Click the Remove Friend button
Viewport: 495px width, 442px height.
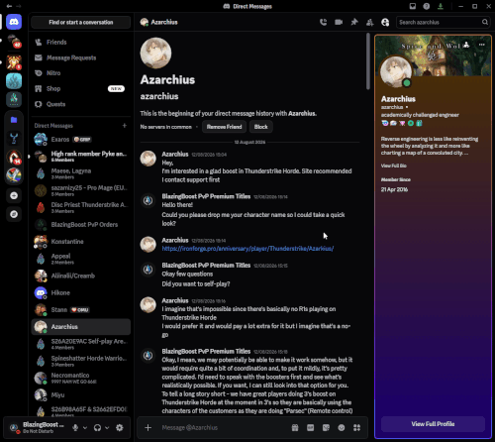[x=224, y=127]
